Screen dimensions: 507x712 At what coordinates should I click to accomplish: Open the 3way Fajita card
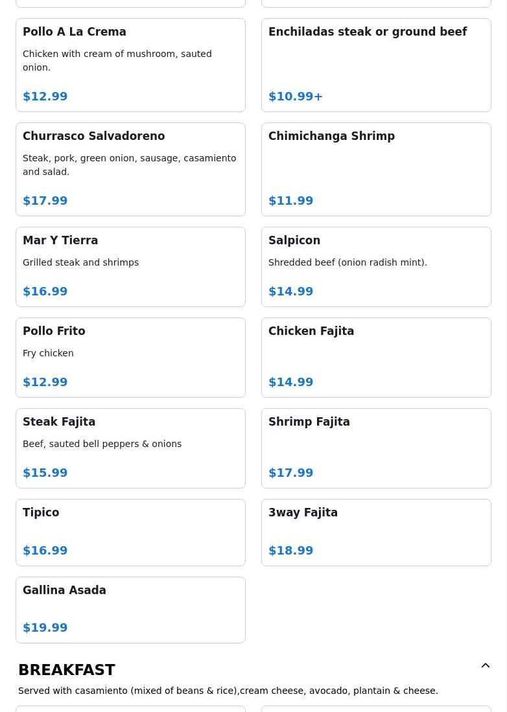point(376,532)
